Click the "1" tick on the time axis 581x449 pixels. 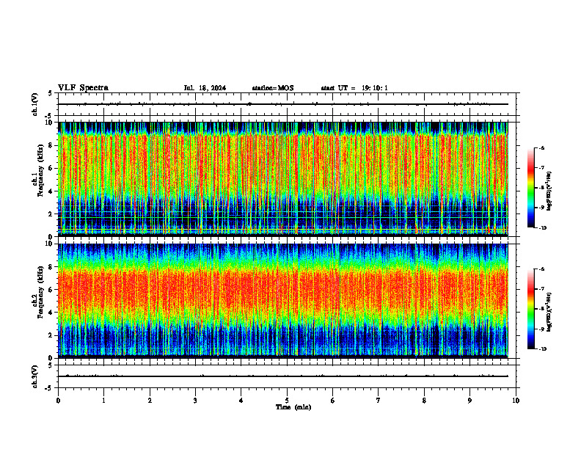(x=103, y=401)
